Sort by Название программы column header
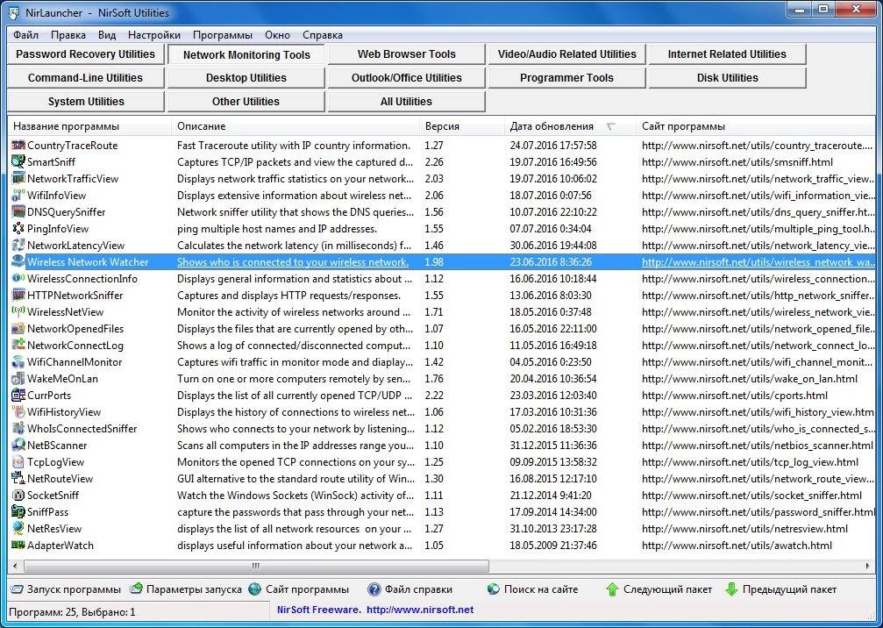The height and width of the screenshot is (628, 883). point(89,126)
